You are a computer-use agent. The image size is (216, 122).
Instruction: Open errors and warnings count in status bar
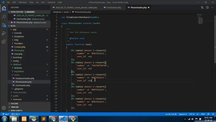point(16,114)
